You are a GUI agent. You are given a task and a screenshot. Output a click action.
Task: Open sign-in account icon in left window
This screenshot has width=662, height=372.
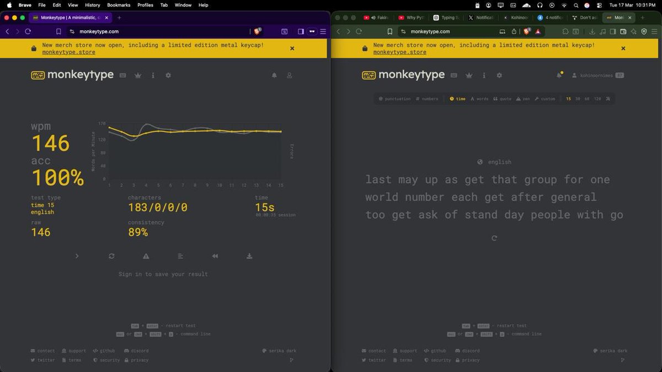tap(289, 75)
